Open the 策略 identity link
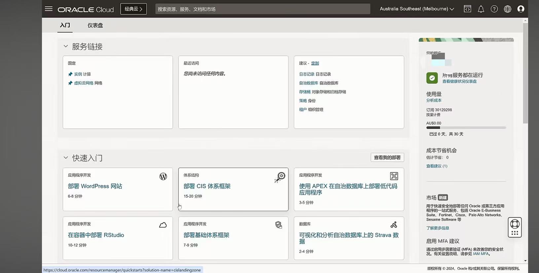Screen dimensions: 539x273 (x=303, y=101)
